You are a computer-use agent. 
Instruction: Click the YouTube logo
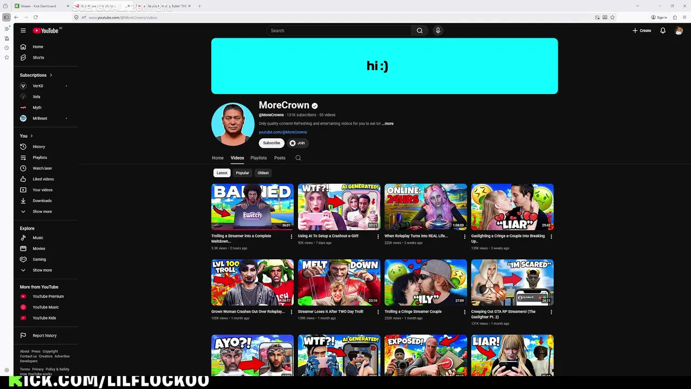46,30
